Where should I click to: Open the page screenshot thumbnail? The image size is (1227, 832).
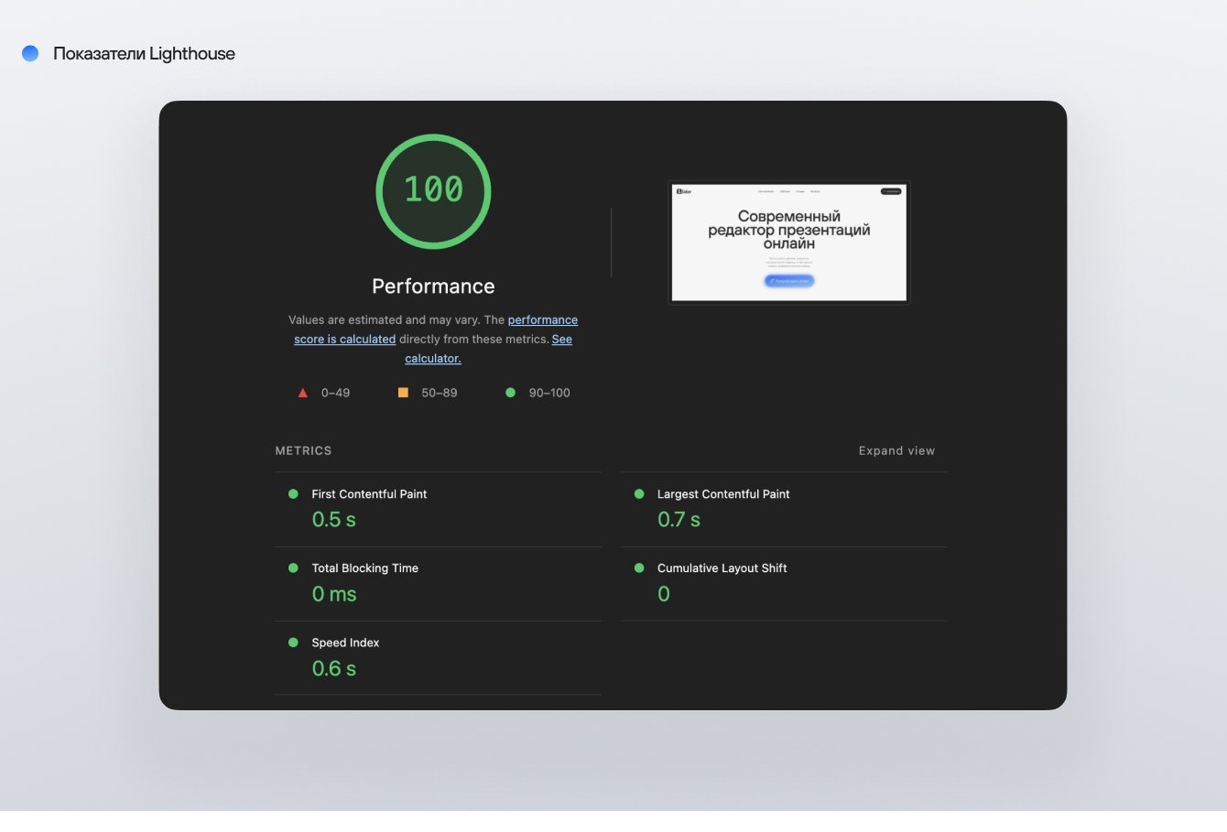click(x=789, y=243)
